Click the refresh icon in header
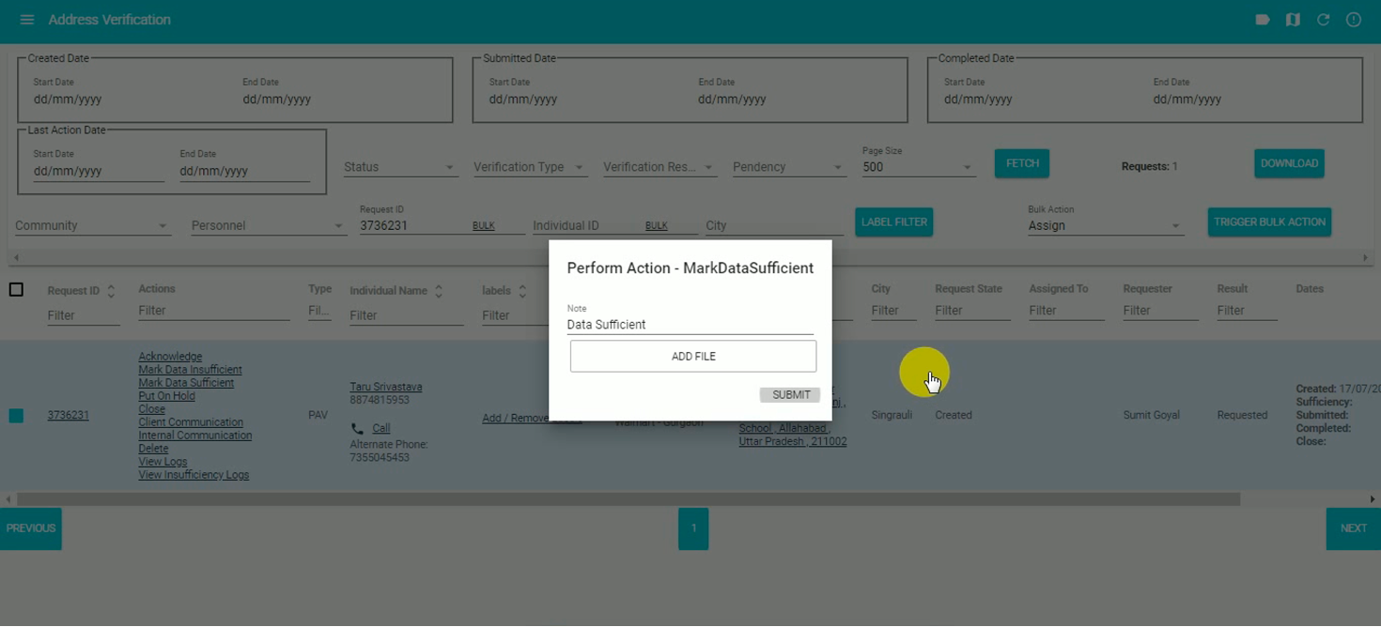Screen dimensions: 1381x627 (x=1323, y=20)
